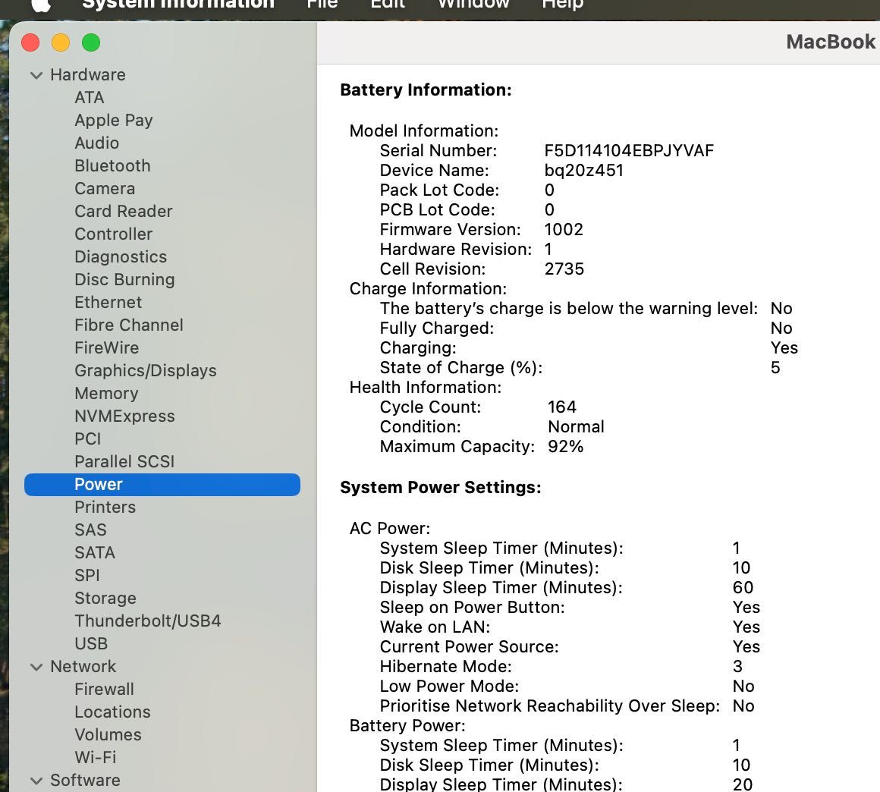Close the System Information window

point(30,42)
